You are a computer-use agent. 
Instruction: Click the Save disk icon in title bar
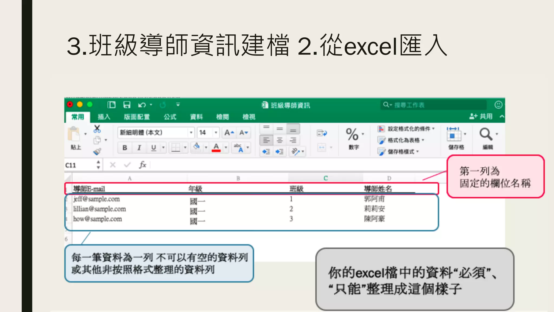127,105
